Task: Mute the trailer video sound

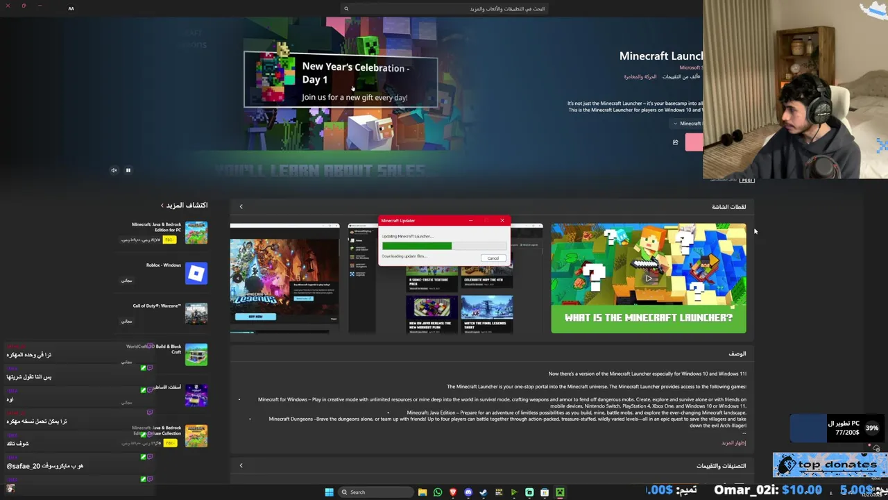Action: coord(114,170)
